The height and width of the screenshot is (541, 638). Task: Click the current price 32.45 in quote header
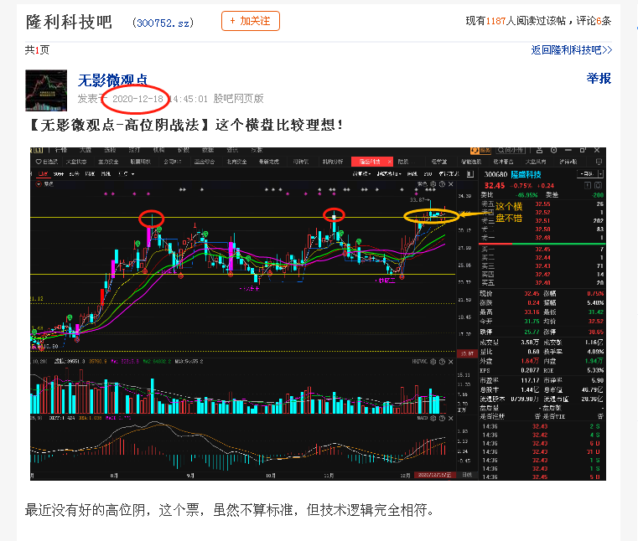[x=495, y=186]
